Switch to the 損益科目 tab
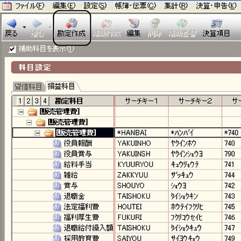This screenshot has height=241, width=241. point(61,86)
